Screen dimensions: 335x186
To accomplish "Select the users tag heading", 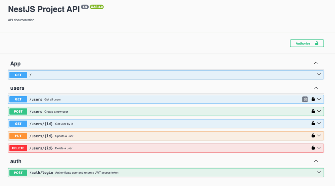I will click(17, 88).
